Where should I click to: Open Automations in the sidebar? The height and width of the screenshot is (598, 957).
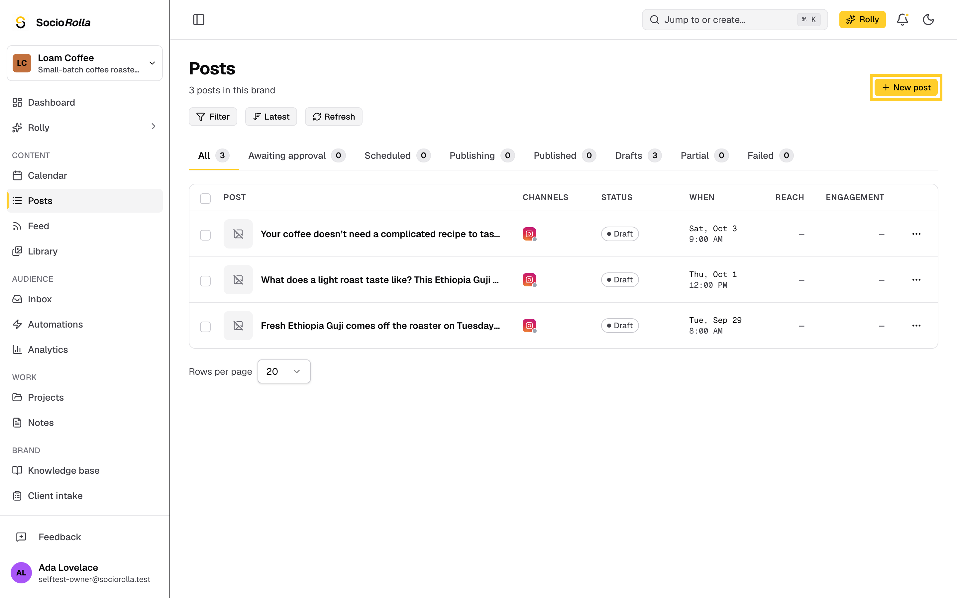[x=85, y=324]
